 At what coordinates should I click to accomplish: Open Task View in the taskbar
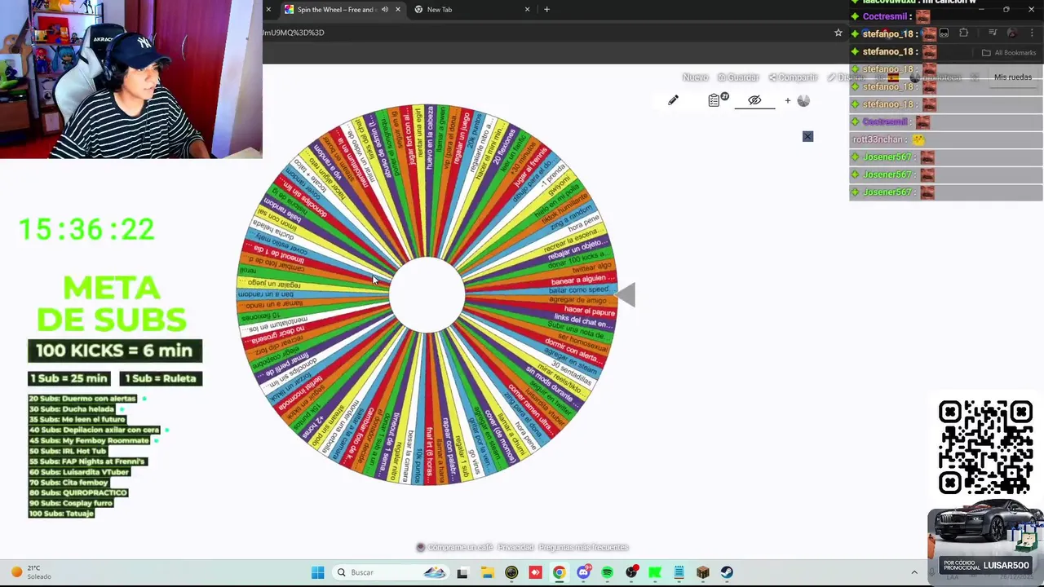pyautogui.click(x=462, y=572)
